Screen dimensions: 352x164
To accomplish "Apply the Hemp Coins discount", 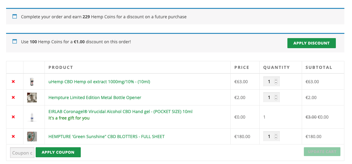I will 311,43.
